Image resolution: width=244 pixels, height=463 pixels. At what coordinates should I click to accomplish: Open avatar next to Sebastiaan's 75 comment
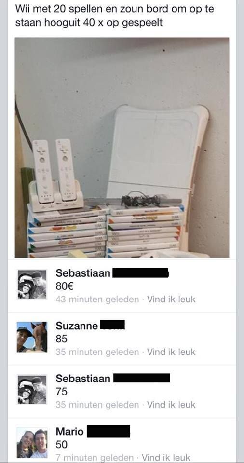32,390
